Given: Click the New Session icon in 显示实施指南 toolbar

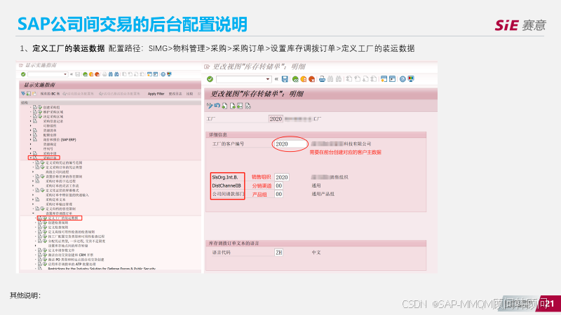Looking at the screenshot, I should pyautogui.click(x=149, y=74).
